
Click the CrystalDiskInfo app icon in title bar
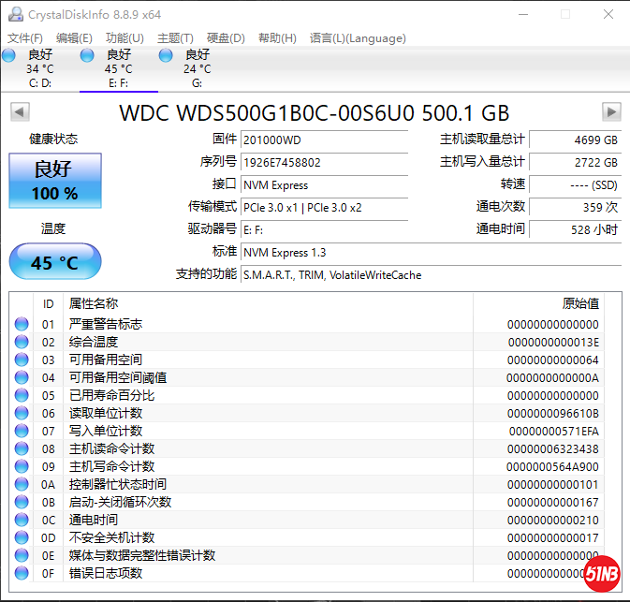pos(14,14)
